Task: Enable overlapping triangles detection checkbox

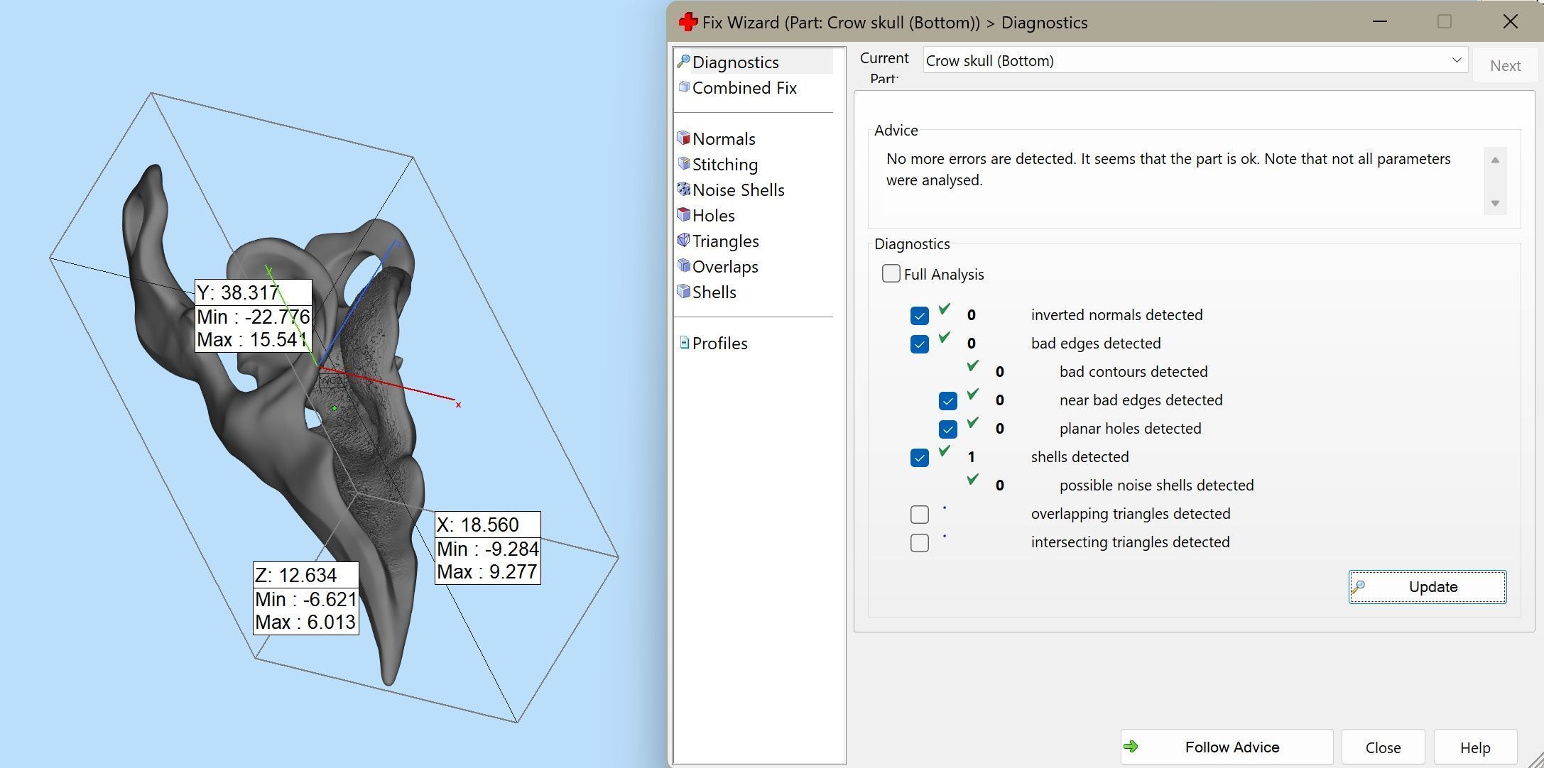Action: click(x=919, y=515)
